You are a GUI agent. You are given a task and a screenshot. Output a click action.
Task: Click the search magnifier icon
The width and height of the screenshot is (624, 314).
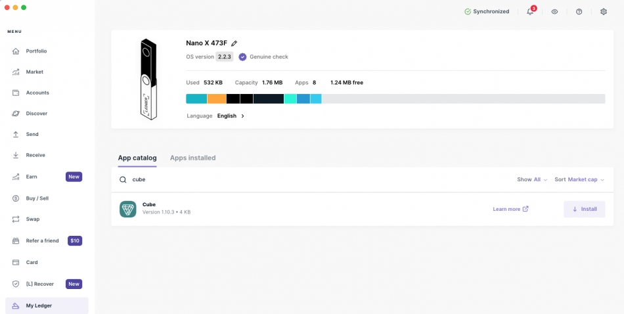tap(123, 179)
